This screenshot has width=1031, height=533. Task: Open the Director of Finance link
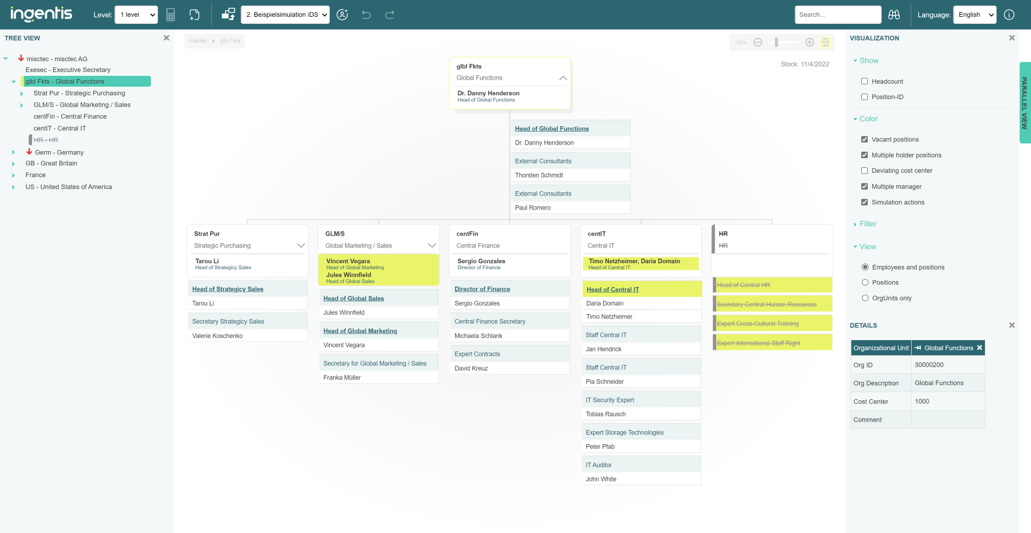click(482, 289)
